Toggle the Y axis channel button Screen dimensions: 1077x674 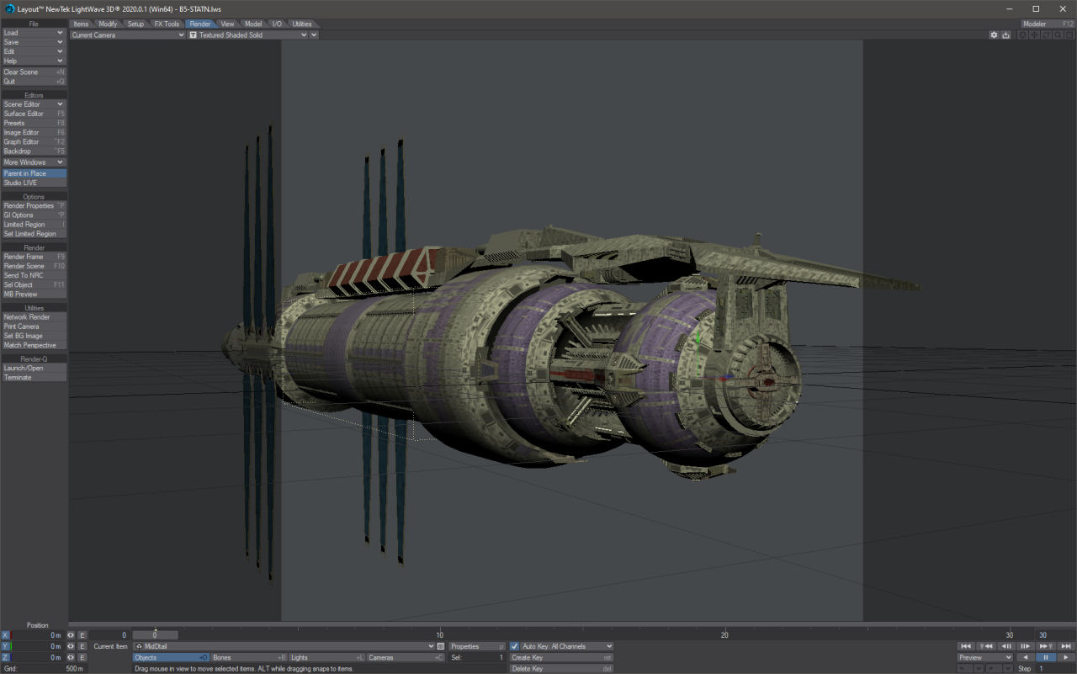[x=5, y=646]
